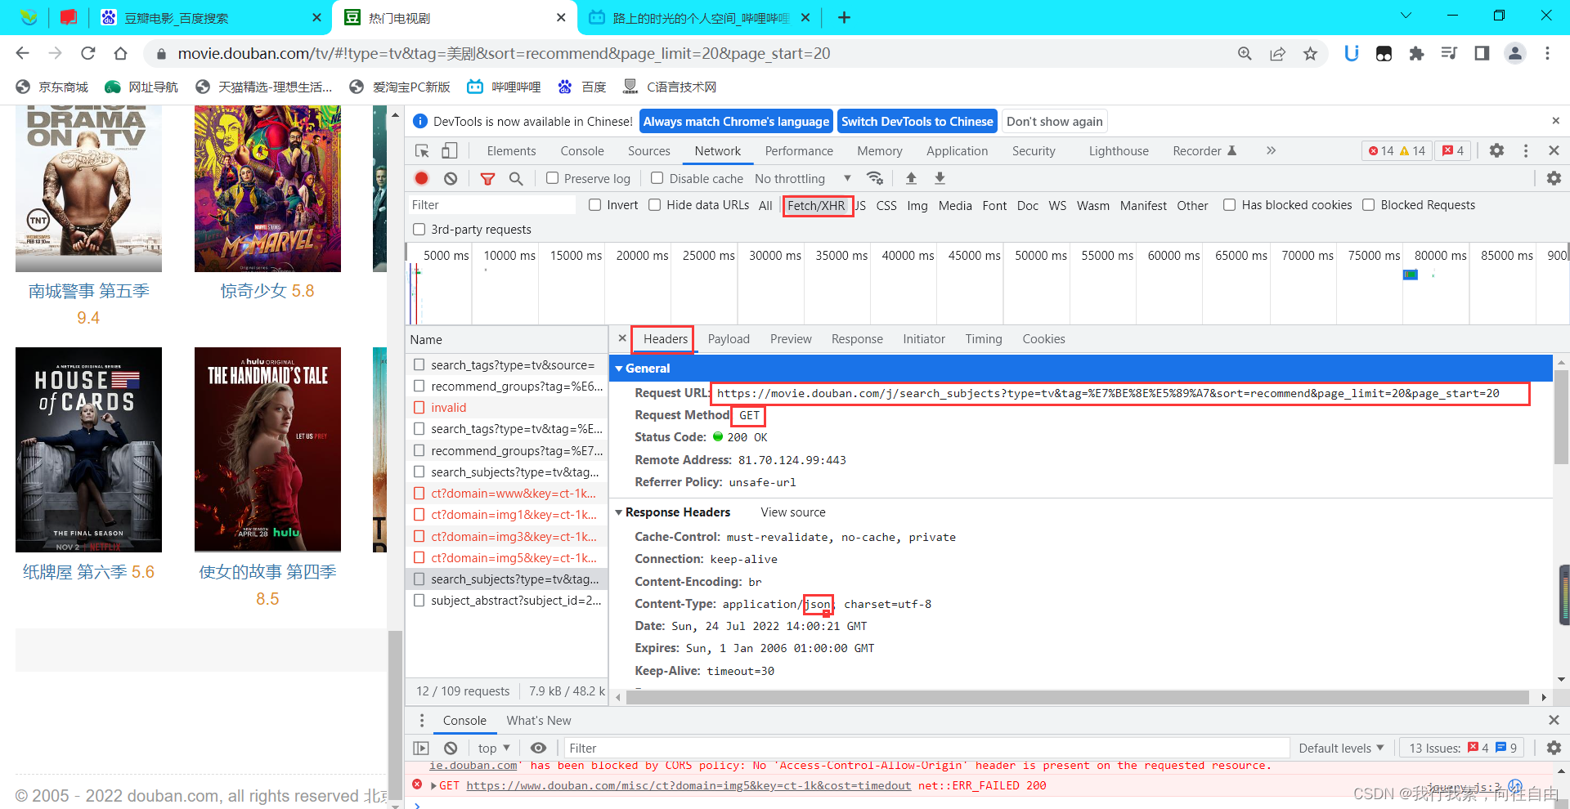Open House of Cards poster thumbnail

point(88,449)
